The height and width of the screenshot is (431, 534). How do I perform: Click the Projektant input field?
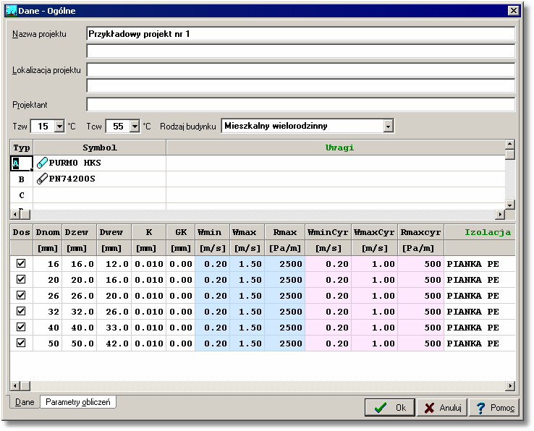pyautogui.click(x=301, y=105)
